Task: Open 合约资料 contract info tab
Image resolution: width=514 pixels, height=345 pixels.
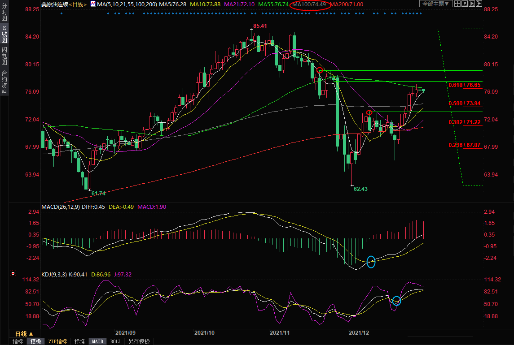Action: [x=4, y=82]
